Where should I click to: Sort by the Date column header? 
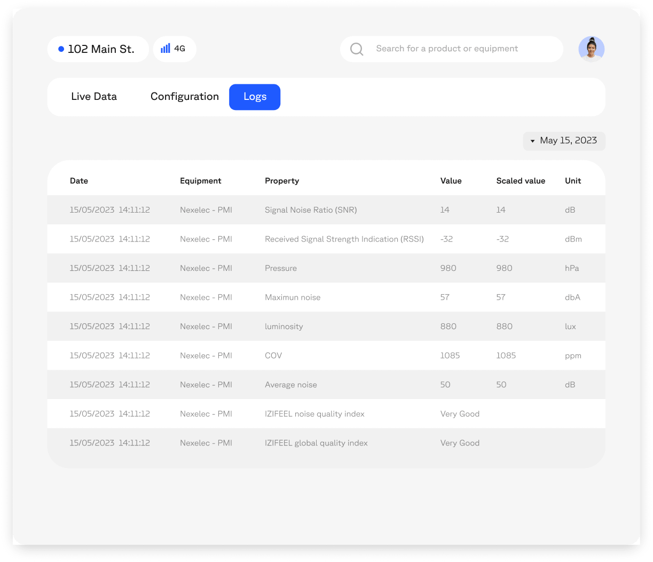tap(79, 181)
